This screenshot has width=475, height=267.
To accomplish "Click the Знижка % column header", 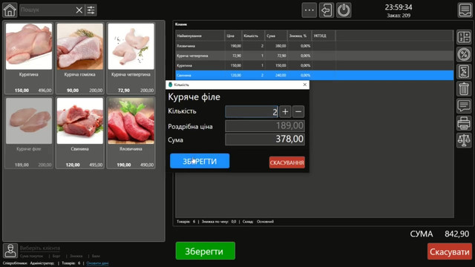I will tap(299, 36).
